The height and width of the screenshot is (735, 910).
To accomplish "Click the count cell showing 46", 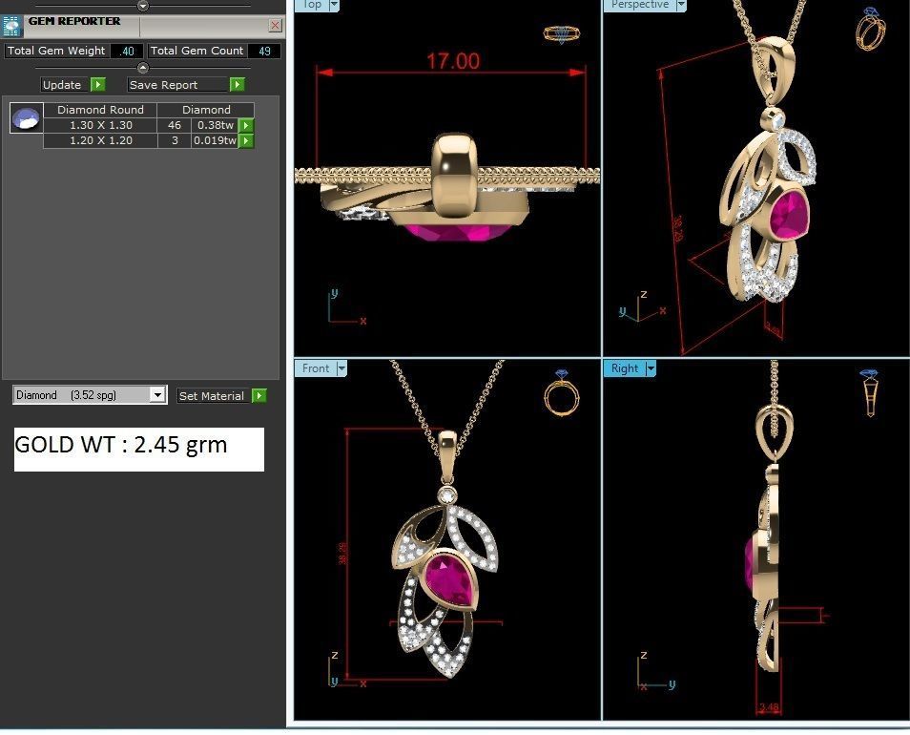I will coord(175,125).
